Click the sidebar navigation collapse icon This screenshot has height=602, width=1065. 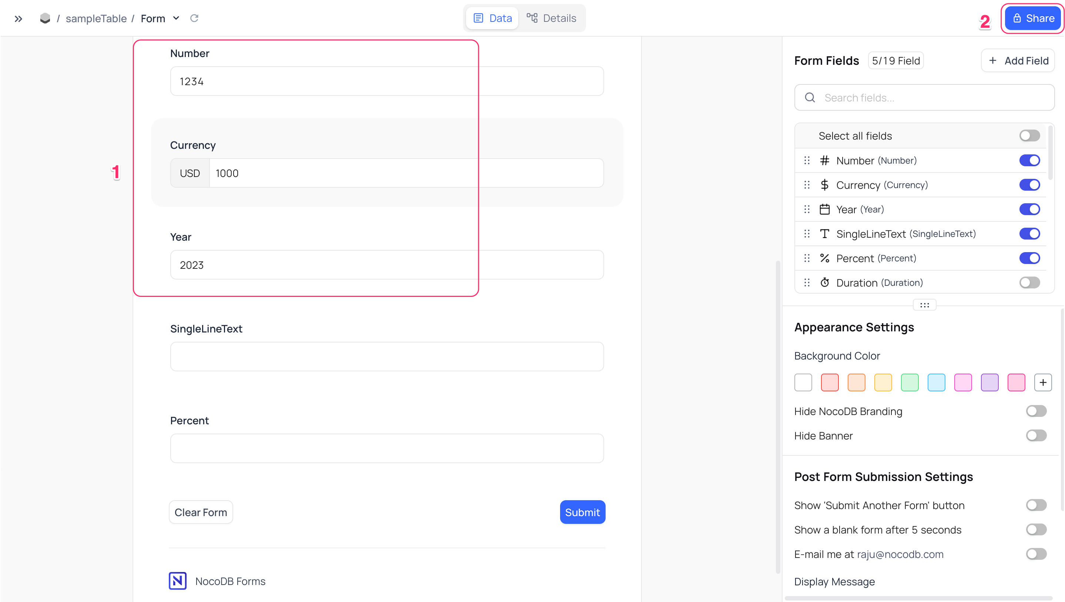(18, 17)
